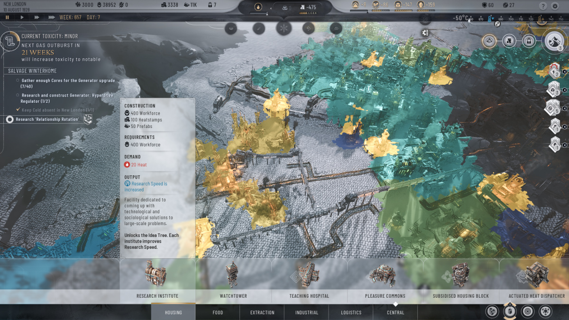Viewport: 569px width, 320px height.
Task: Click the stacked cubes icon in bottom-right toolbar
Action: click(x=492, y=312)
